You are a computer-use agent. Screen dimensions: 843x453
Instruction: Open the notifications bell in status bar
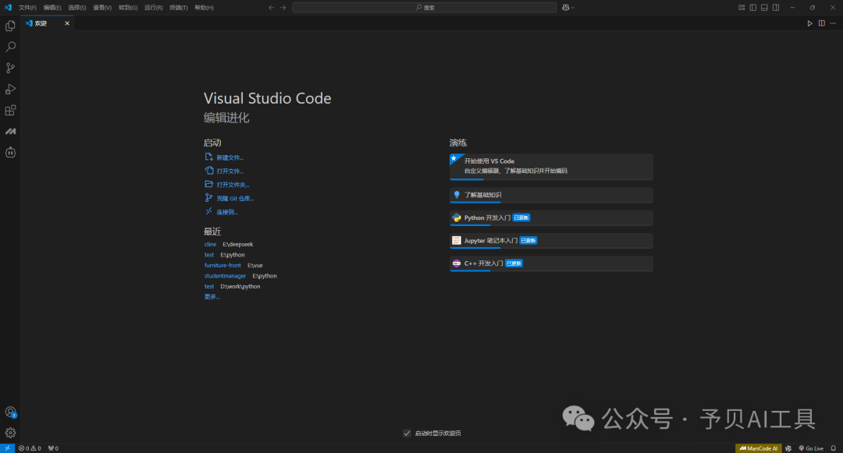(834, 448)
